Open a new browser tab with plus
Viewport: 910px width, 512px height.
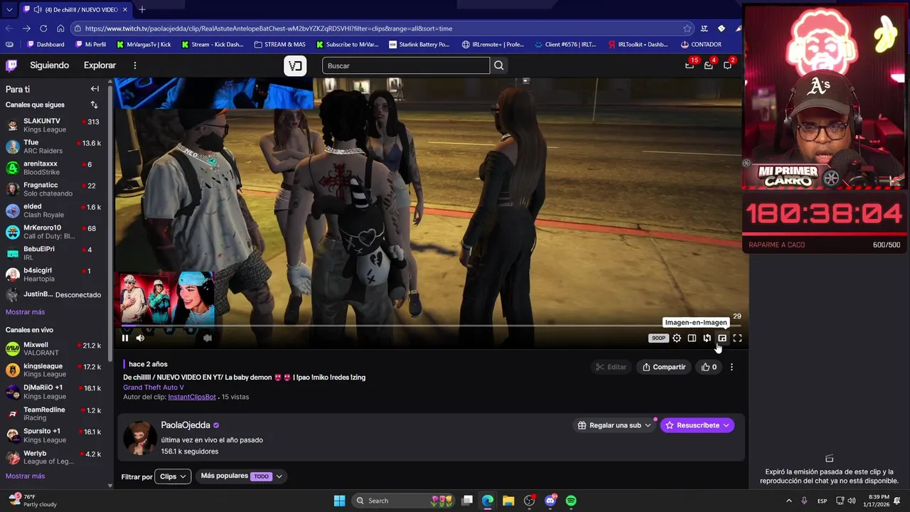[x=142, y=9]
